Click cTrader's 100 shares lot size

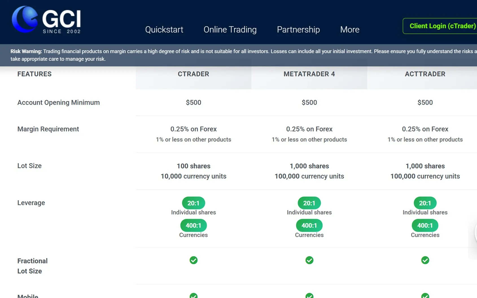(193, 166)
